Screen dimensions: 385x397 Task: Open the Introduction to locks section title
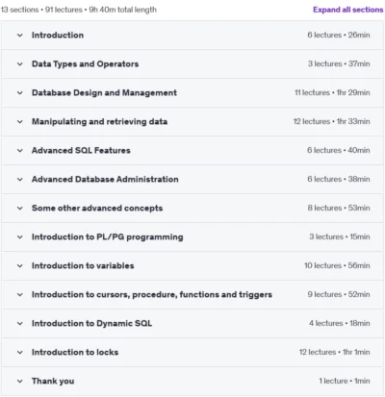[75, 352]
